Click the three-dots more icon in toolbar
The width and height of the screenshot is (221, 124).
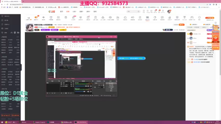[x=199, y=17]
